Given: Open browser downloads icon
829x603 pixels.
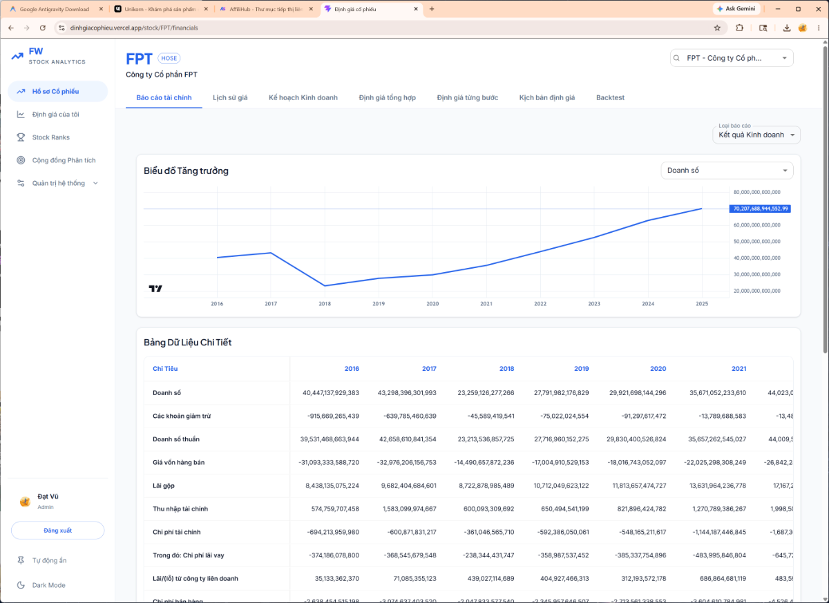Looking at the screenshot, I should [787, 28].
